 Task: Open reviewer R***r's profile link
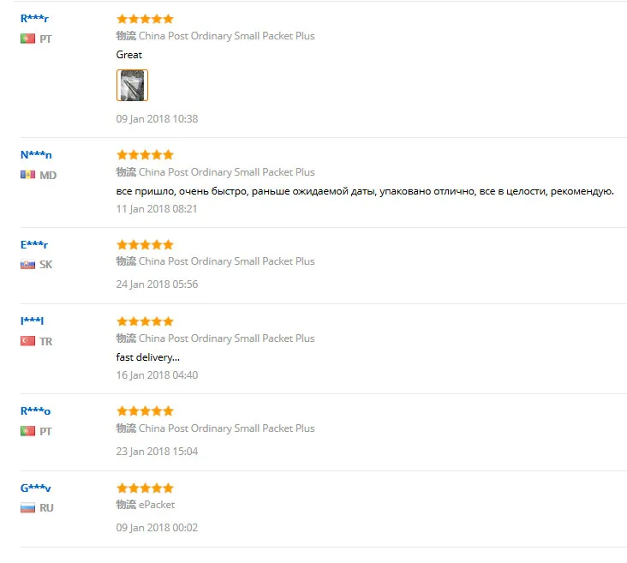pyautogui.click(x=34, y=18)
